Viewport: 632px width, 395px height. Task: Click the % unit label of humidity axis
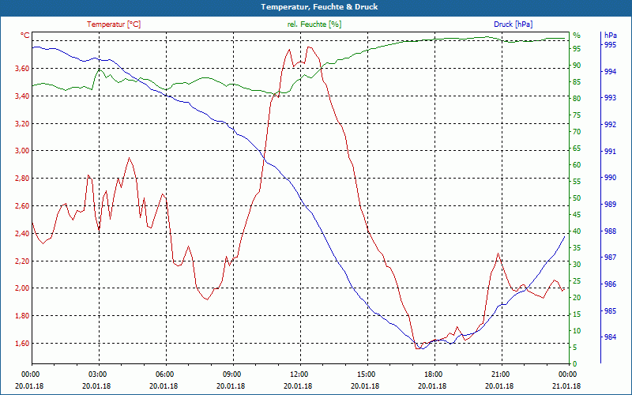pos(577,36)
